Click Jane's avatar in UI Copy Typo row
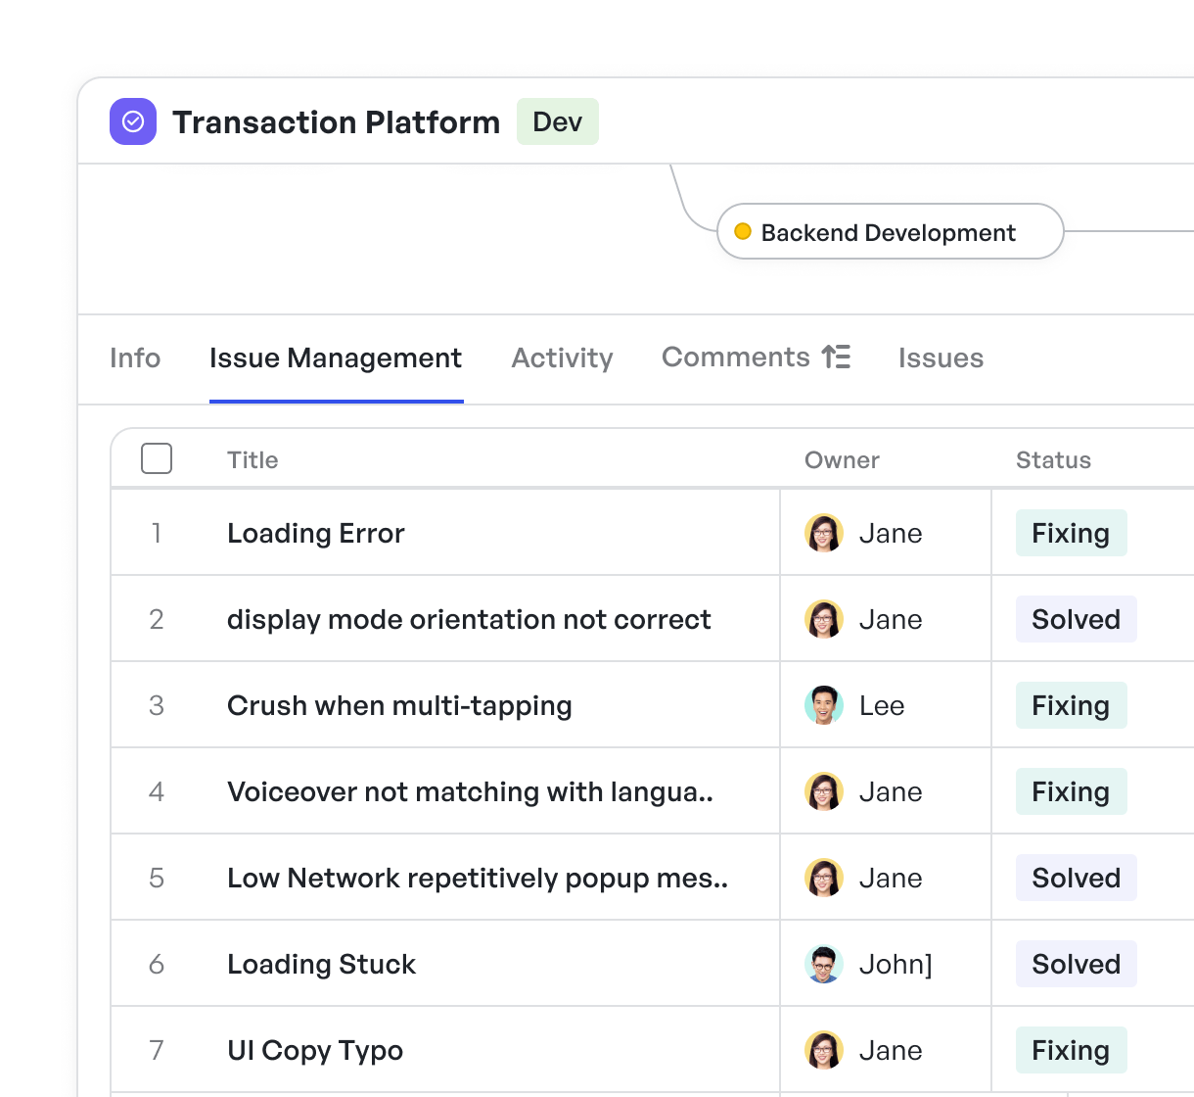The width and height of the screenshot is (1194, 1097). pyautogui.click(x=824, y=1050)
